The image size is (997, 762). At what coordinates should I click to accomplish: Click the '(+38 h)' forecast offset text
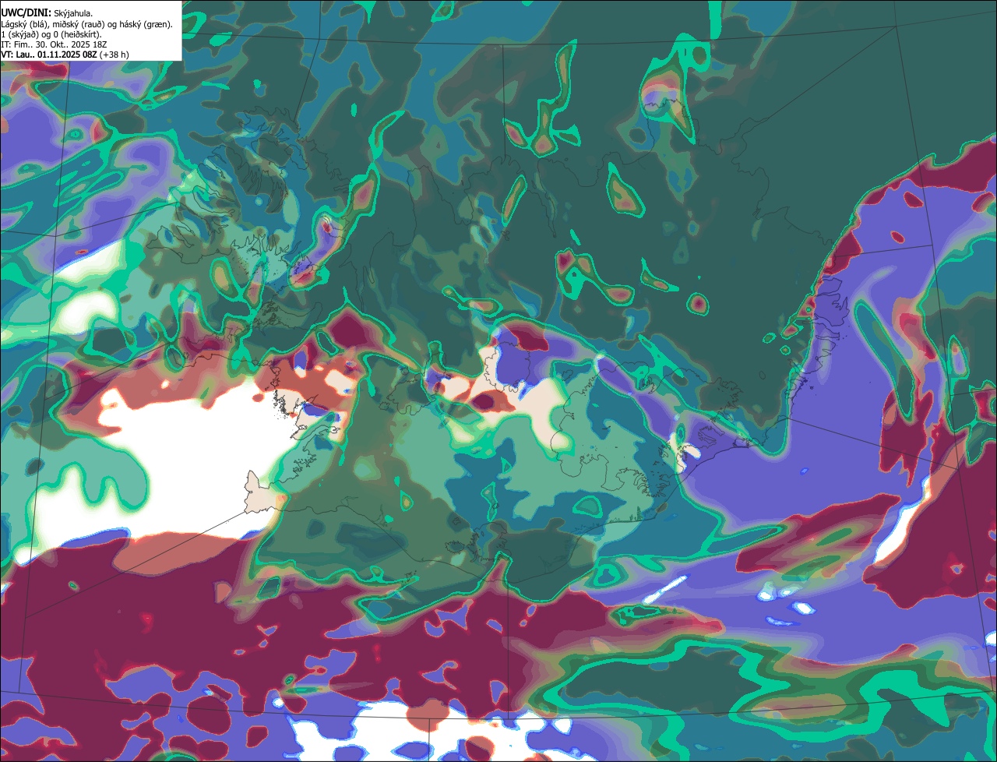pos(114,55)
